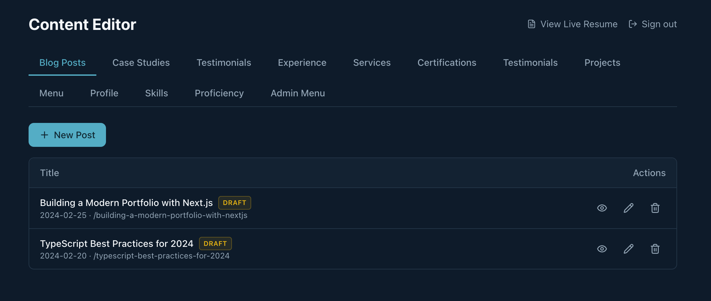Select the Skills tab
Viewport: 711px width, 301px height.
pos(156,93)
